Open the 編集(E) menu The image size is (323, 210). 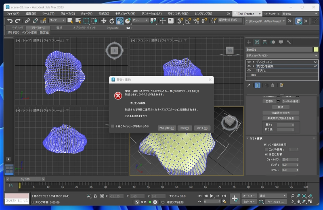click(31, 14)
